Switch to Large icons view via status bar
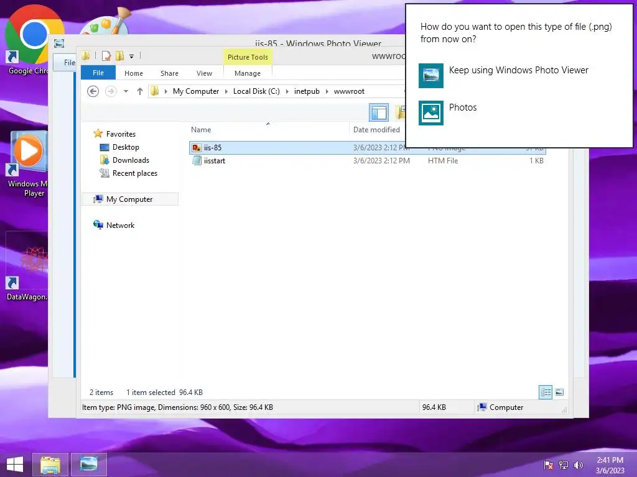The width and height of the screenshot is (637, 477). coord(559,393)
